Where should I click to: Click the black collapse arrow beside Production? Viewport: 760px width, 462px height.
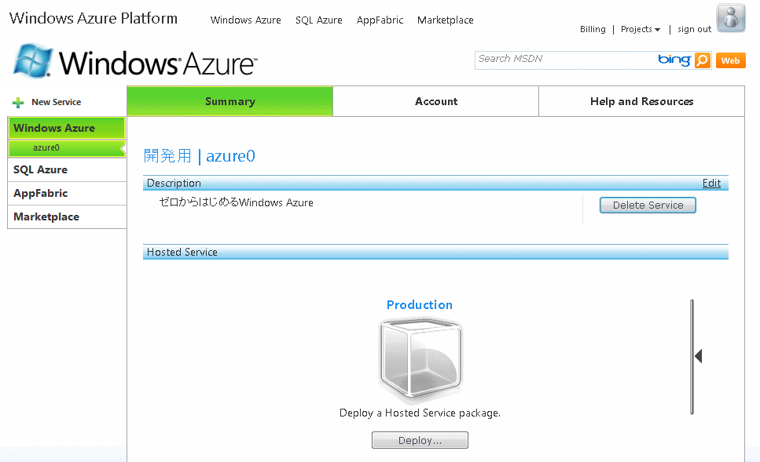coord(699,356)
